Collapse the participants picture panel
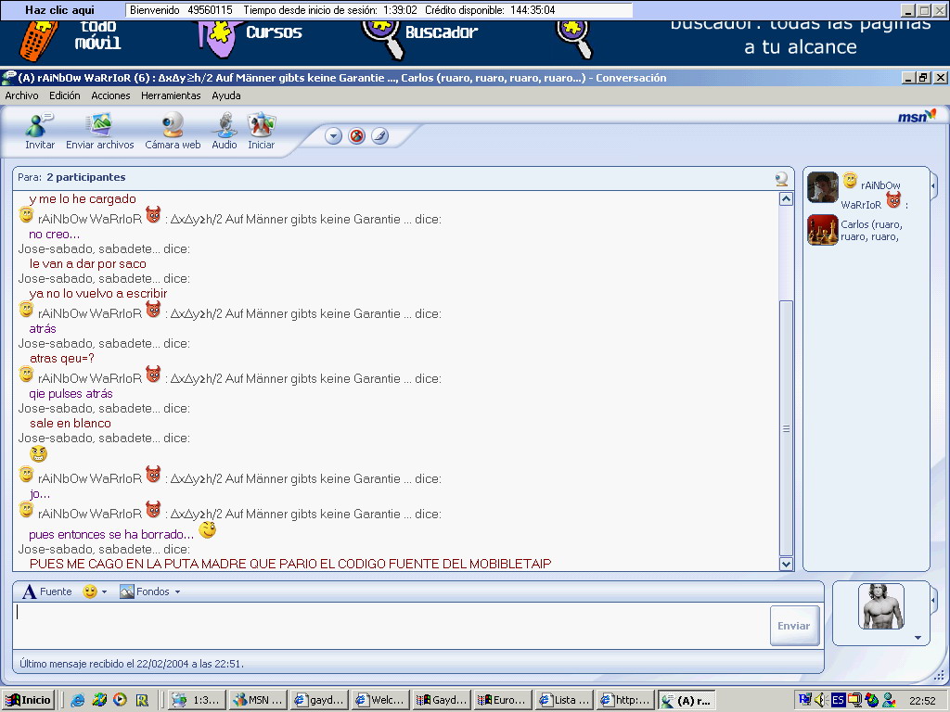Viewport: 950px width, 712px height. [x=933, y=186]
